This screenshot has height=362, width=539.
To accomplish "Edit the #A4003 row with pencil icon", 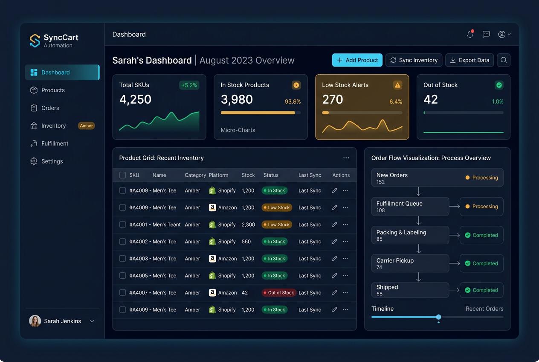I will pyautogui.click(x=334, y=259).
